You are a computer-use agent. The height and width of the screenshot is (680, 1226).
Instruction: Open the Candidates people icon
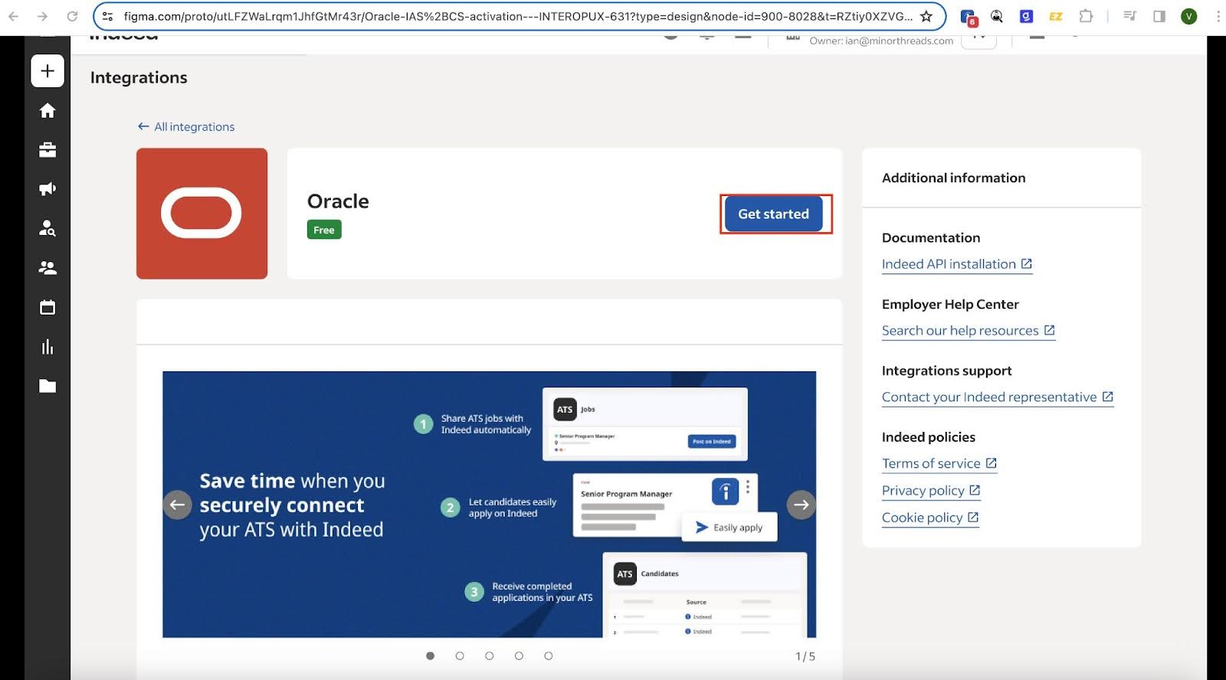tap(48, 268)
